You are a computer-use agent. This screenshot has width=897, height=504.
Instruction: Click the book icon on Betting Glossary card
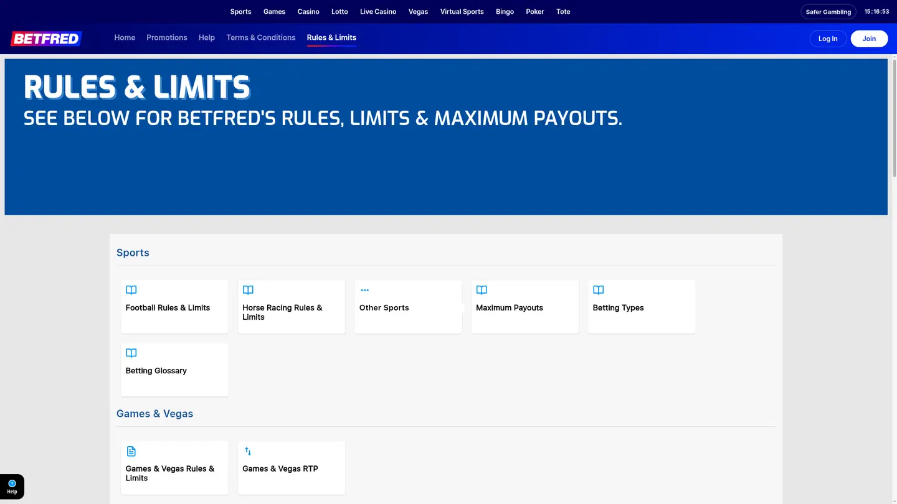pos(131,353)
